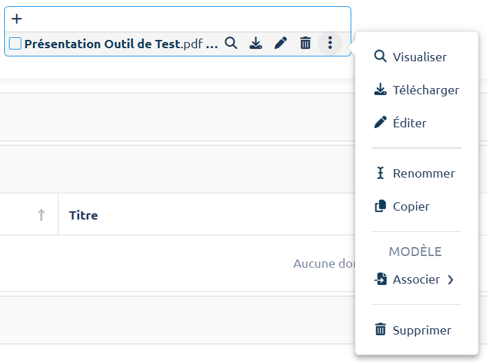Toggle the three-dot more options button

click(330, 43)
